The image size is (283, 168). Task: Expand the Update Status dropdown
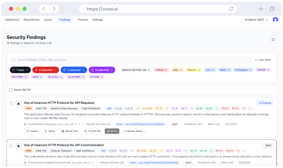pyautogui.click(x=134, y=131)
